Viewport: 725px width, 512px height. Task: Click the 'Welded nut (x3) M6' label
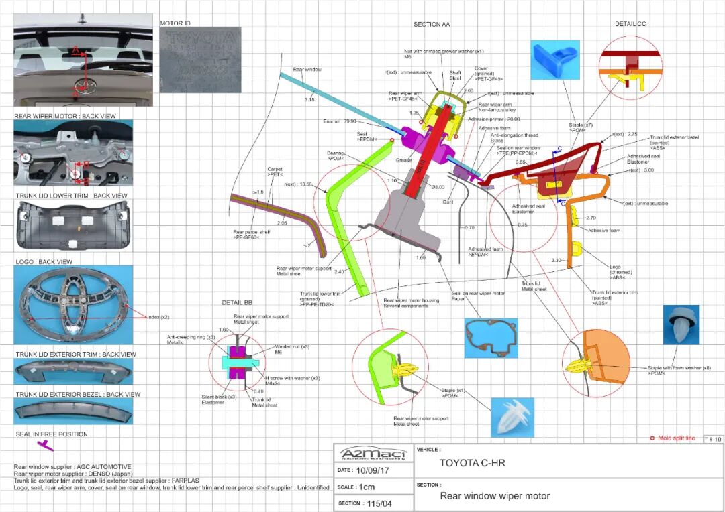coord(292,350)
